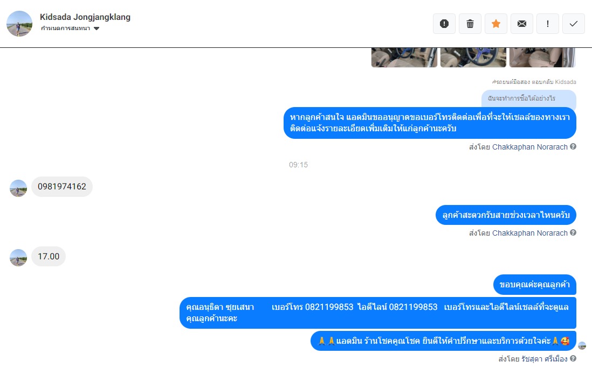Click the quoted reply ฉันจะทำการซื้อได้อย่างไร

[x=528, y=98]
